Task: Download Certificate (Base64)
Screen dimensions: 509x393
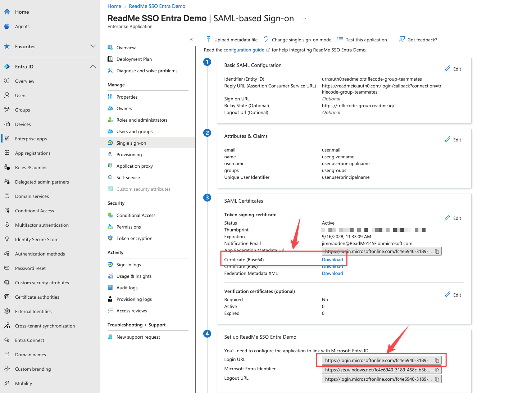Action: point(332,259)
